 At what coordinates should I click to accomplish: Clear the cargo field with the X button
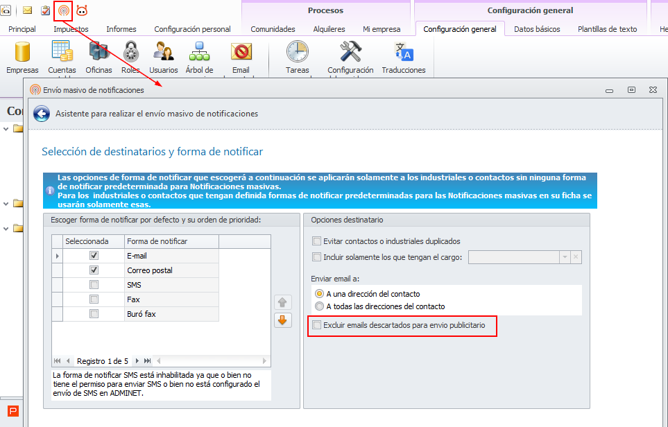pos(576,257)
